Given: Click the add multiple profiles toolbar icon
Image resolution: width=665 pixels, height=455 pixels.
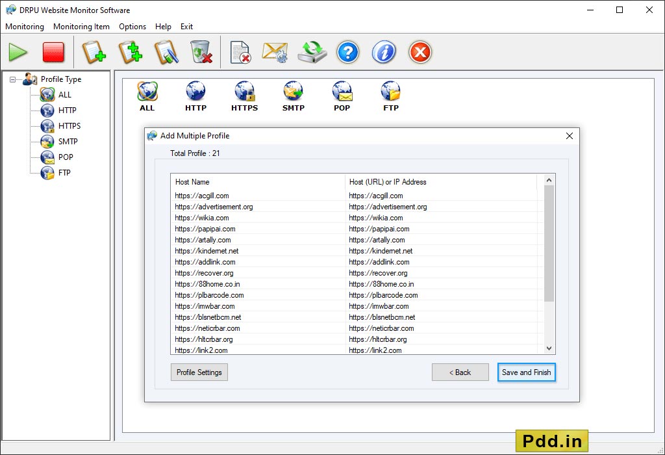Looking at the screenshot, I should pos(130,53).
